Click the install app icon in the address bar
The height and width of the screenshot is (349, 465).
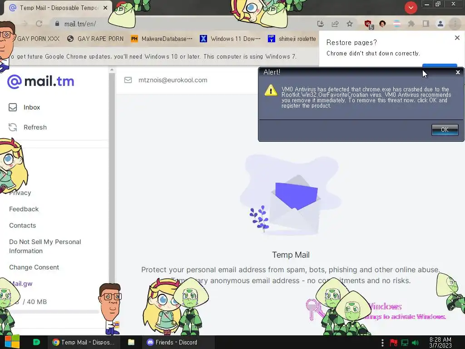point(320,24)
